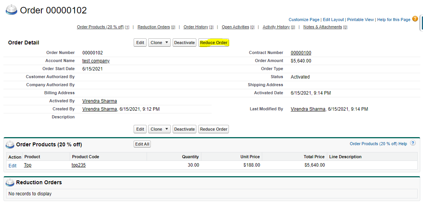The height and width of the screenshot is (203, 423).
Task: Click the bell icon in Reduction Orders section
Action: tap(10, 182)
